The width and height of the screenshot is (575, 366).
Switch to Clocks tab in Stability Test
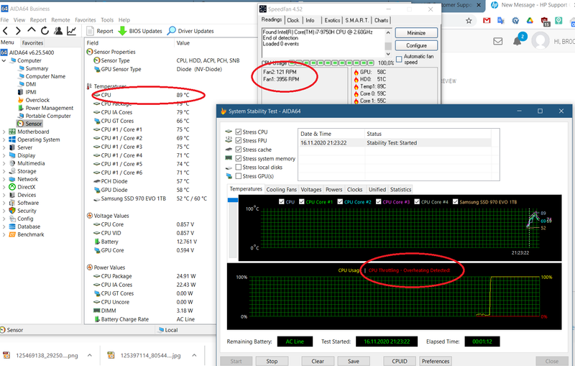354,190
